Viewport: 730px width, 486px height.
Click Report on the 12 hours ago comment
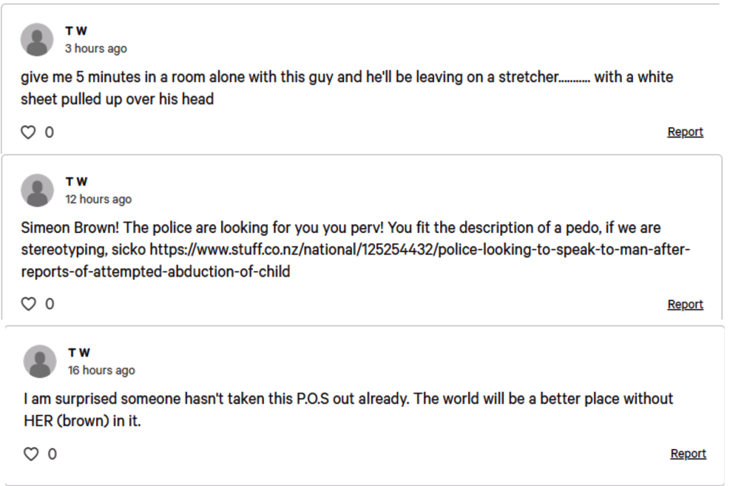click(685, 305)
